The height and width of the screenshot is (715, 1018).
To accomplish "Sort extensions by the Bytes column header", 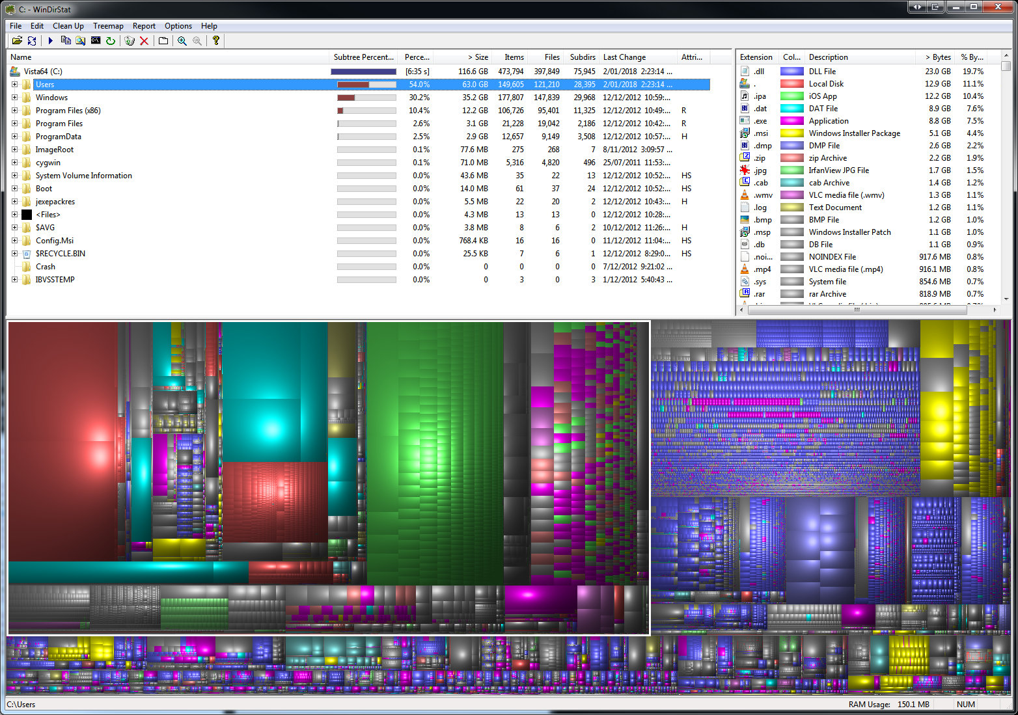I will (x=938, y=57).
